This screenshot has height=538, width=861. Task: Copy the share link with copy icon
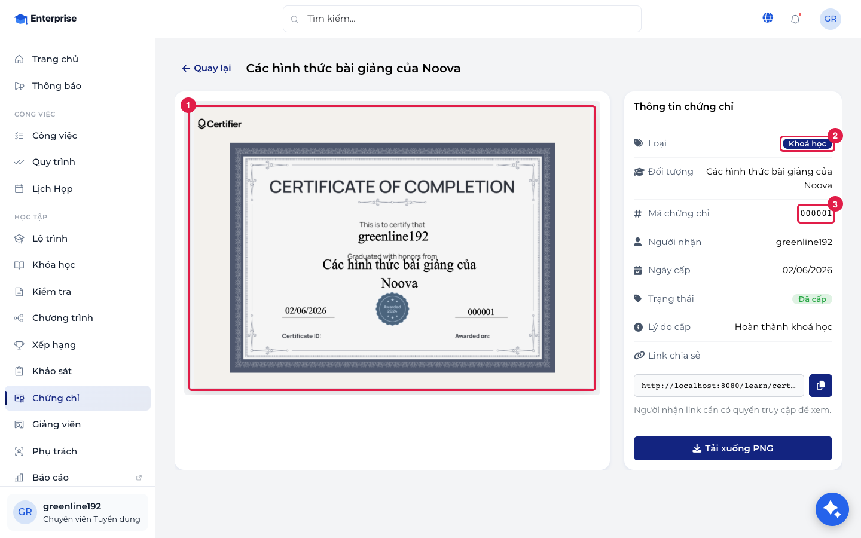[x=820, y=386]
